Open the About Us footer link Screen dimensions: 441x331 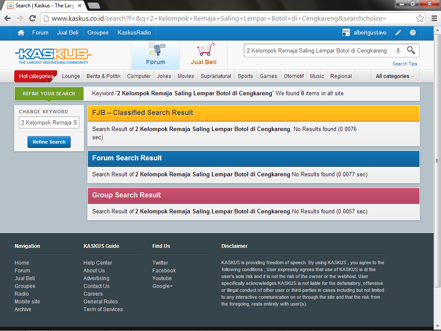(94, 271)
